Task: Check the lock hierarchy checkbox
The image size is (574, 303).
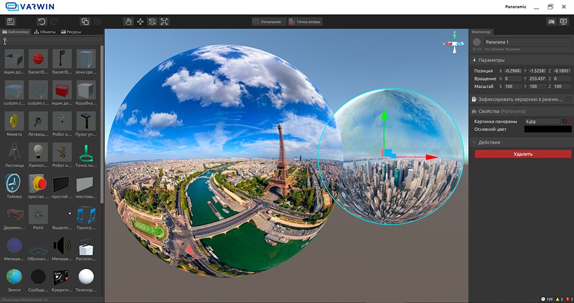Action: [568, 99]
